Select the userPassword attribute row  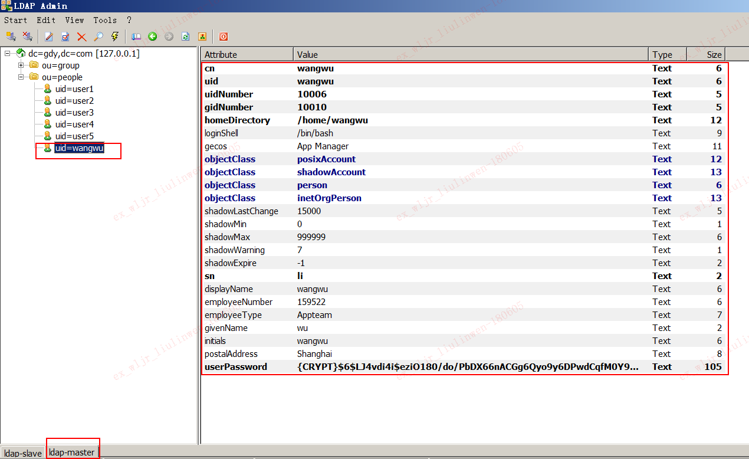(236, 367)
